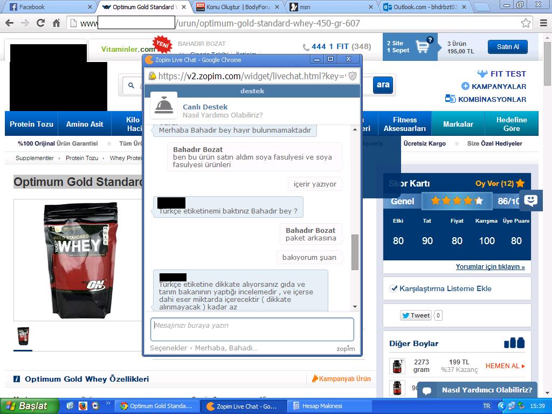Click the small whey bag thumbnail

click(x=23, y=336)
